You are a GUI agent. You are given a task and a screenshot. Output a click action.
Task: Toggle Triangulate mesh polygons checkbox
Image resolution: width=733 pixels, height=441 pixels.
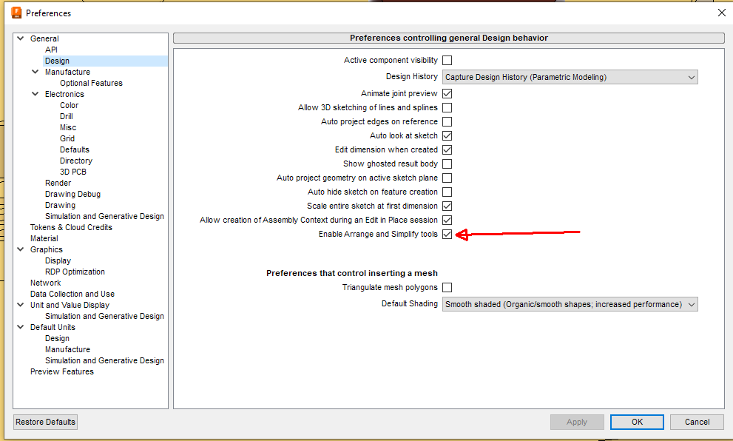click(447, 288)
